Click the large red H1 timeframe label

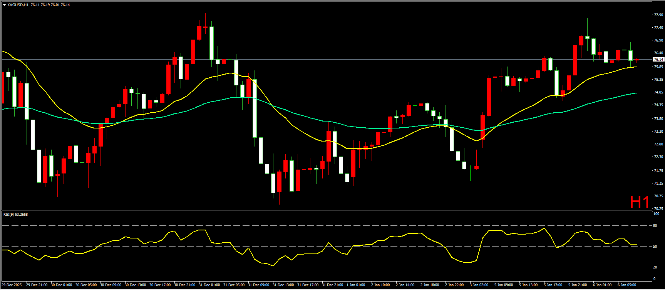pyautogui.click(x=639, y=202)
